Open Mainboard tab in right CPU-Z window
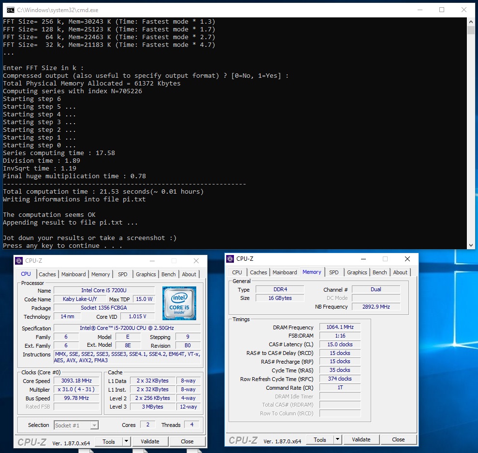Screen dimensions: 478x453 pos(285,272)
